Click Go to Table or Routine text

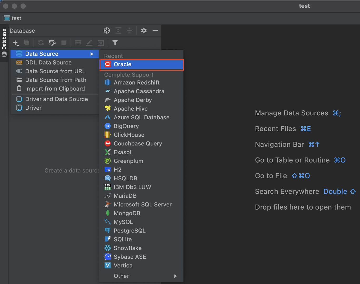[292, 160]
